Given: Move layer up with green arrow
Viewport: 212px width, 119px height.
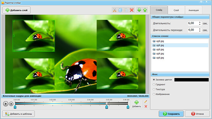Looking at the screenshot, I should tap(145, 10).
